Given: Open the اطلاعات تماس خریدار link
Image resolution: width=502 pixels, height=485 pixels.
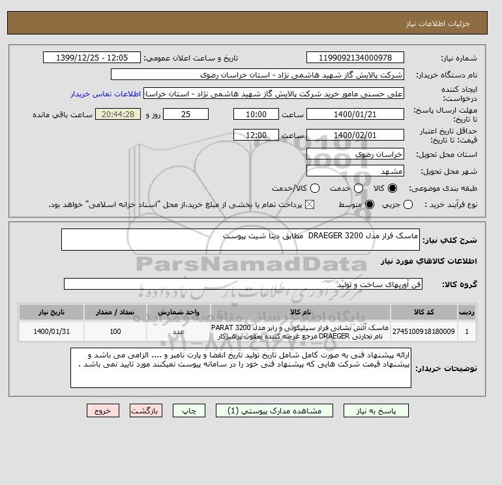Looking at the screenshot, I should tap(106, 94).
